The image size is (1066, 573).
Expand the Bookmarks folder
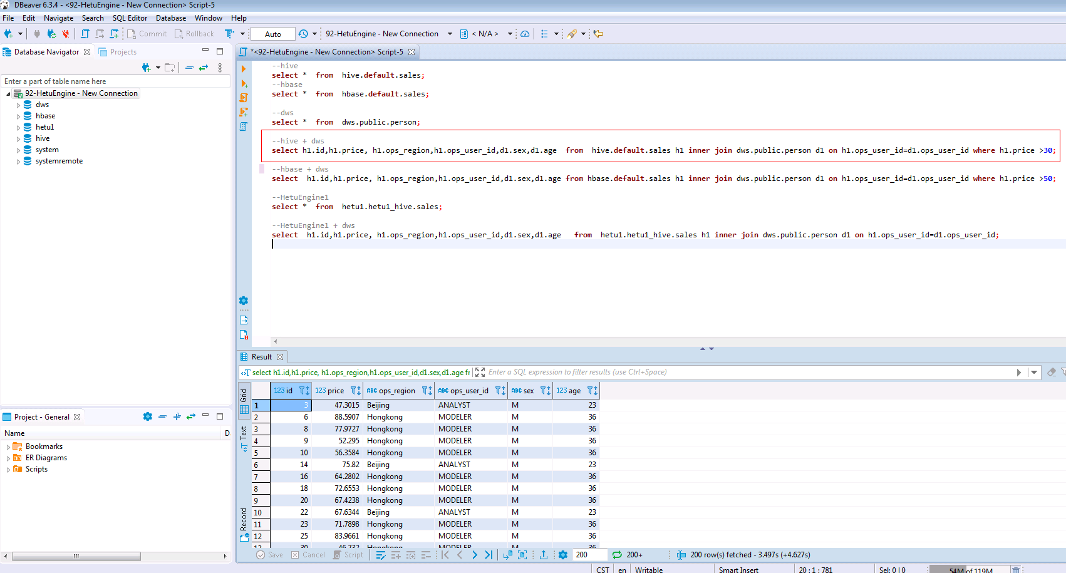coord(8,447)
